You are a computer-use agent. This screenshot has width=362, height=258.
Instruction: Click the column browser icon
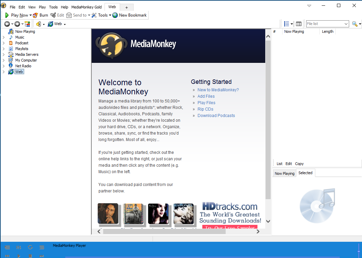click(x=298, y=24)
